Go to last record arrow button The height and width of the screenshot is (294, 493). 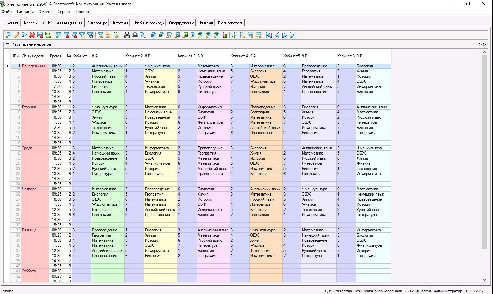pyautogui.click(x=293, y=35)
